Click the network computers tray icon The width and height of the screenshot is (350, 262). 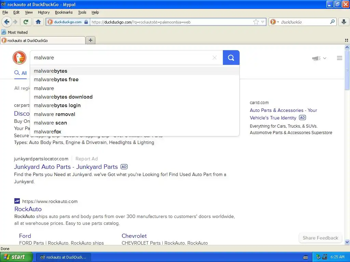point(325,257)
